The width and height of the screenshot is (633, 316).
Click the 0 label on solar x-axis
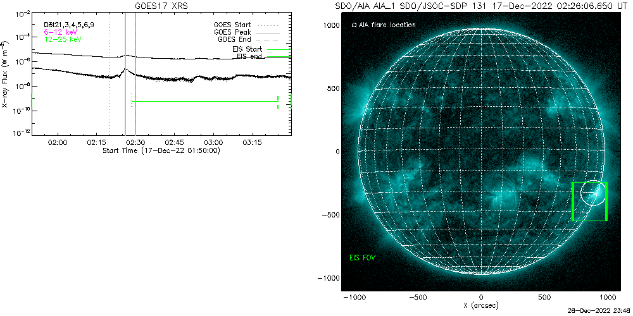481,297
